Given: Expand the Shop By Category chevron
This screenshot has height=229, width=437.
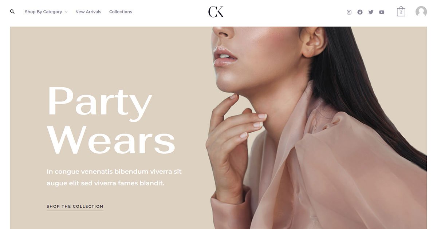Looking at the screenshot, I should coord(66,12).
